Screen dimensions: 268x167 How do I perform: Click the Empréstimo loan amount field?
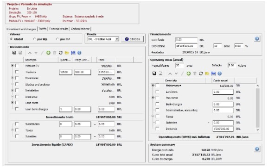186,46
